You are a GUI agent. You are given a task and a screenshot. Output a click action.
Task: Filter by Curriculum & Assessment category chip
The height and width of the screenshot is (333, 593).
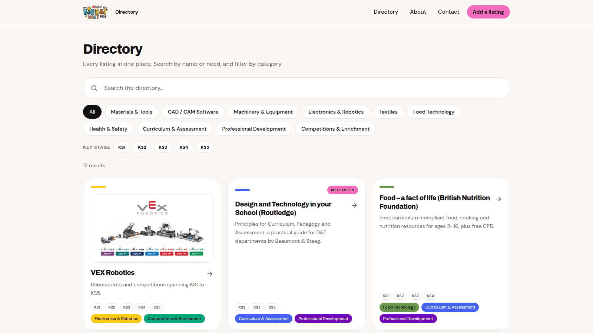pos(175,129)
